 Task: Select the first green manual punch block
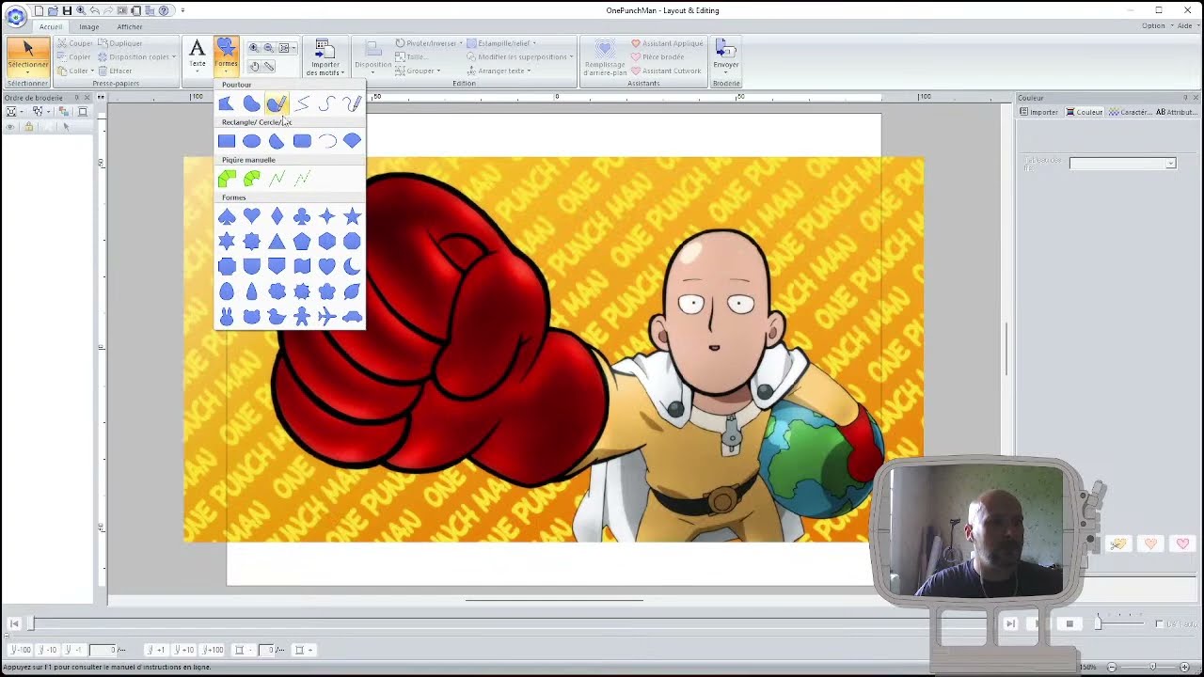(227, 179)
